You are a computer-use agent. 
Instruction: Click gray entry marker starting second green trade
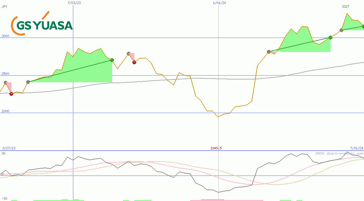[x=269, y=52]
